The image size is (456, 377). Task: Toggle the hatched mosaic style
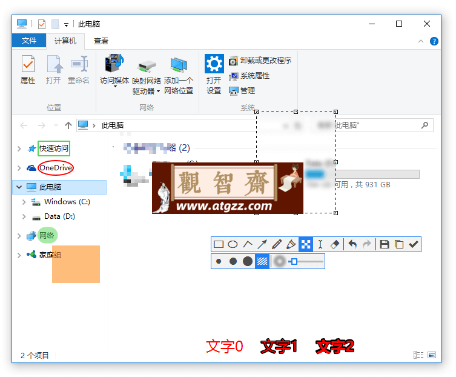[262, 261]
